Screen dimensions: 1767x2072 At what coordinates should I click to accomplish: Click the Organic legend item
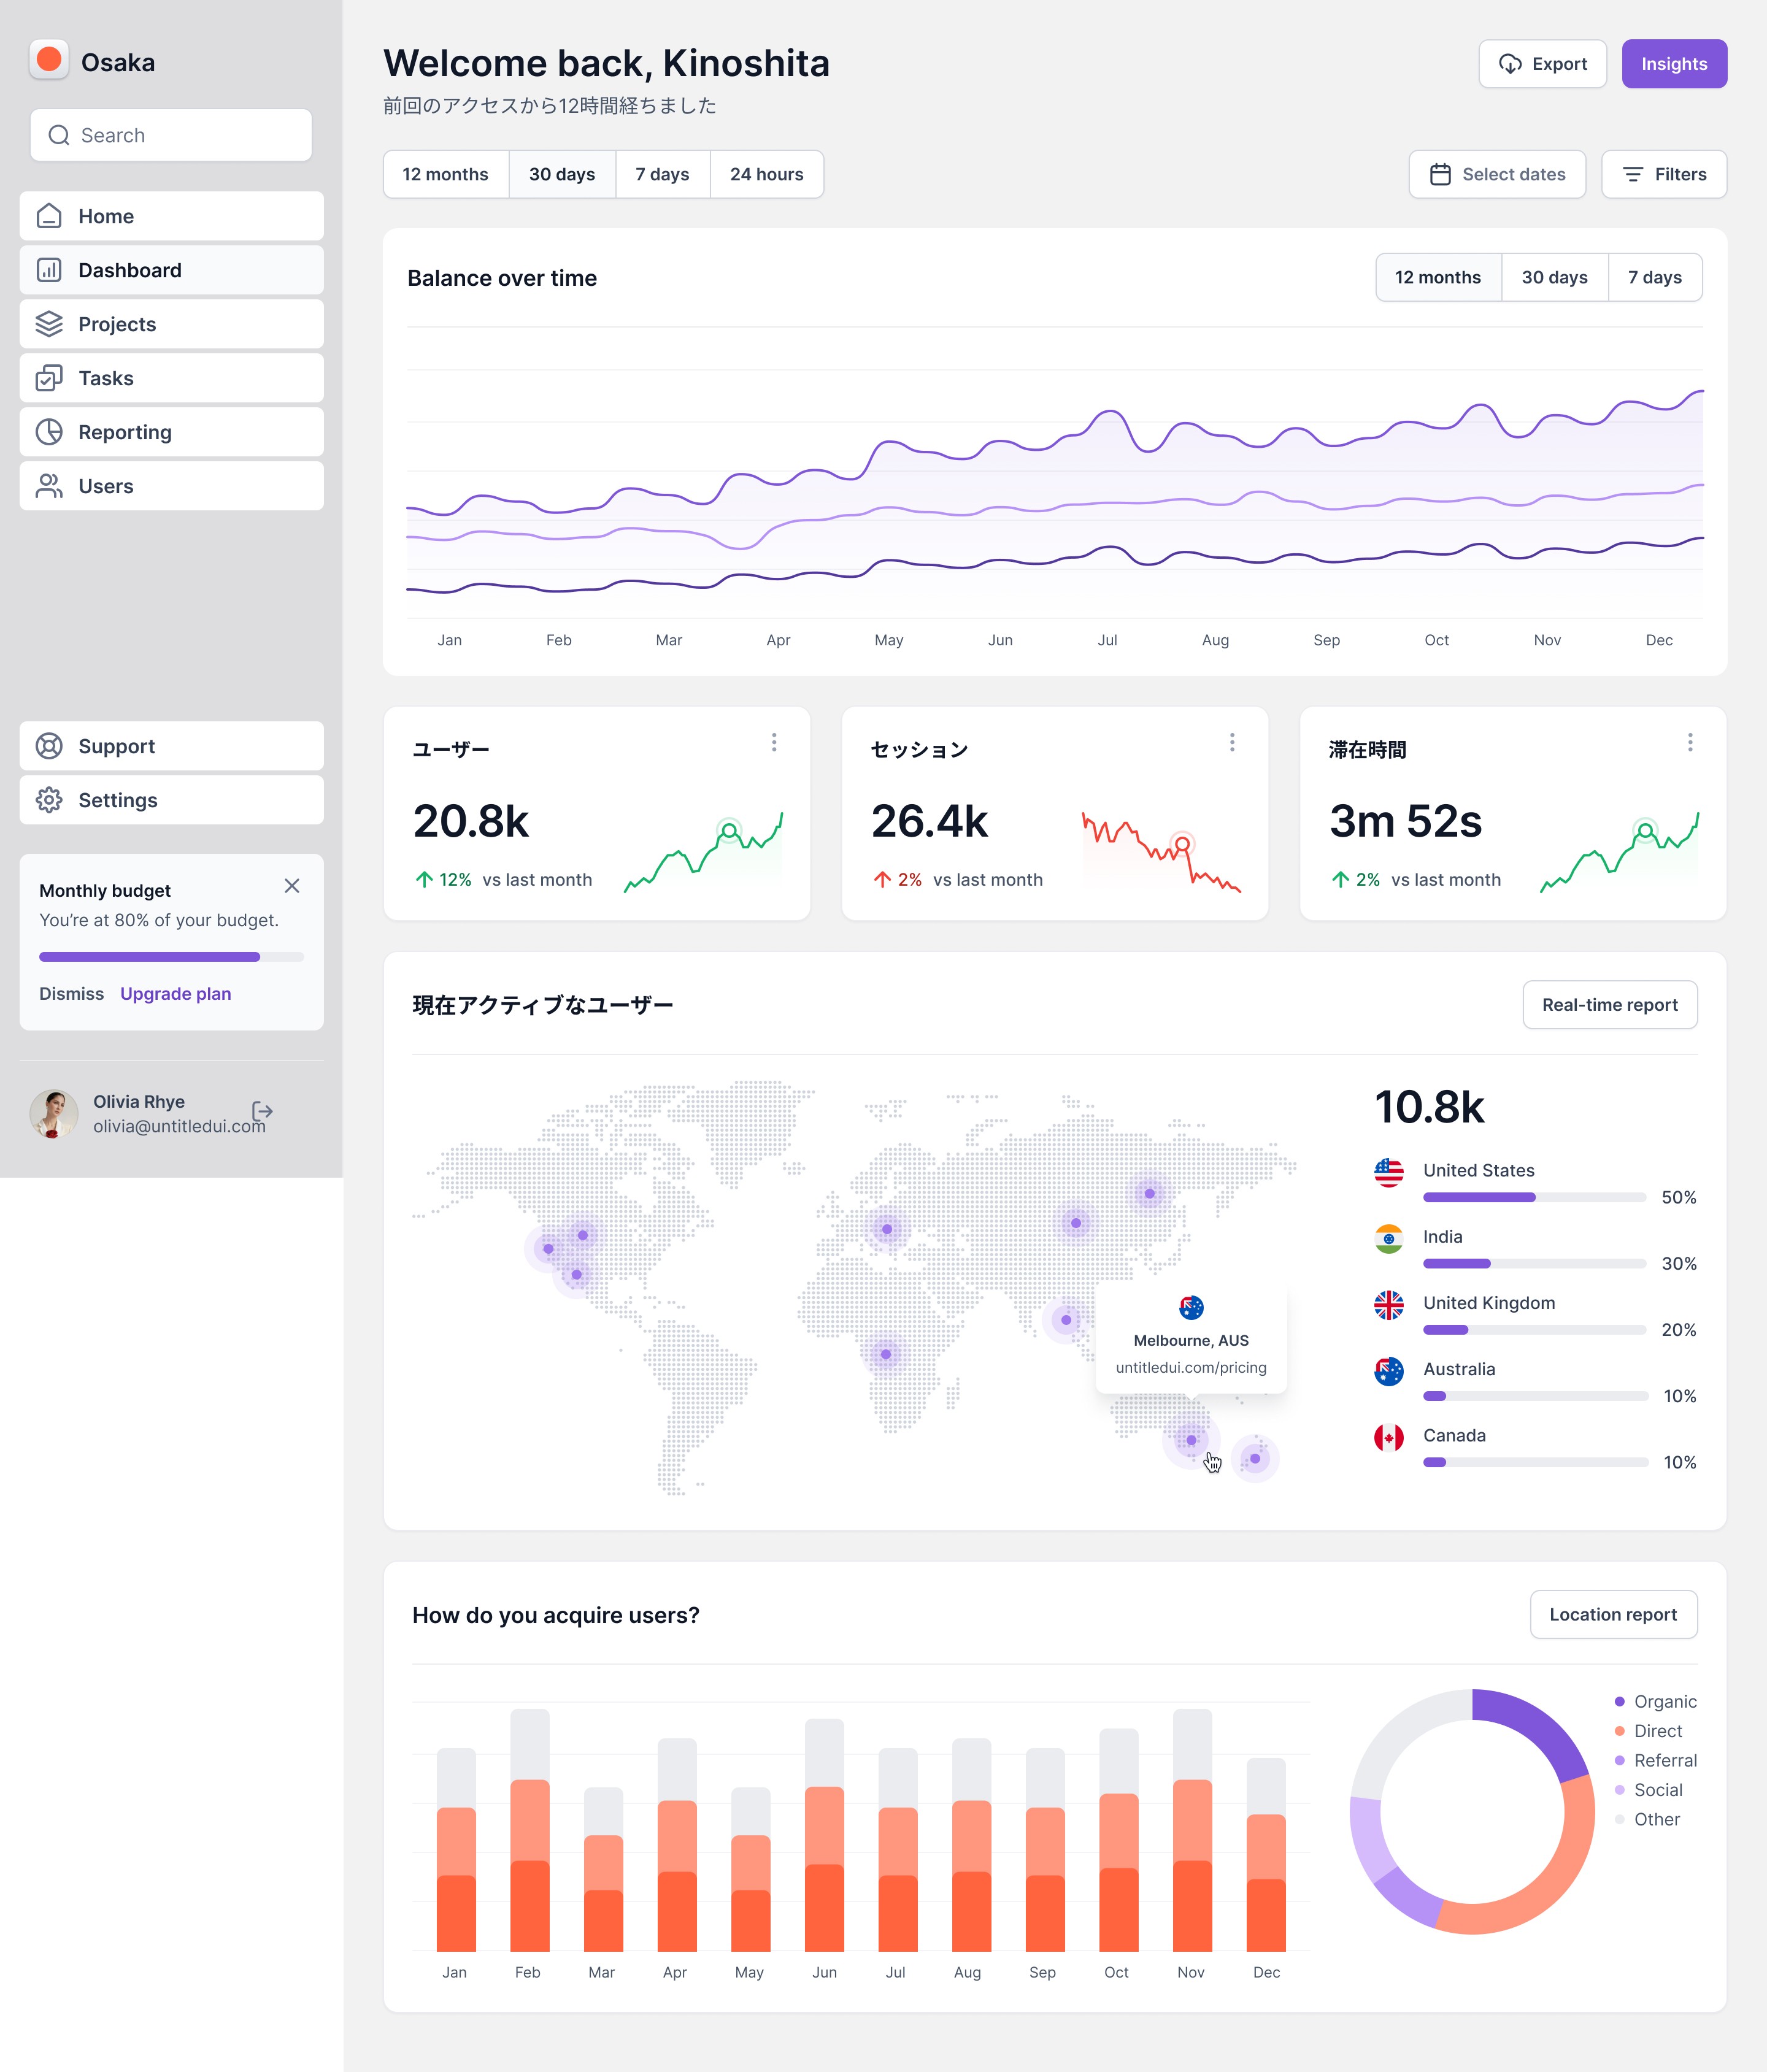click(x=1664, y=1702)
